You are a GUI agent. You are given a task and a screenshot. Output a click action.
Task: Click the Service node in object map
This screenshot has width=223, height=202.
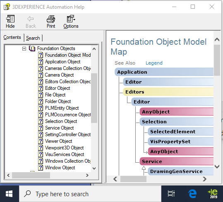pos(177,161)
